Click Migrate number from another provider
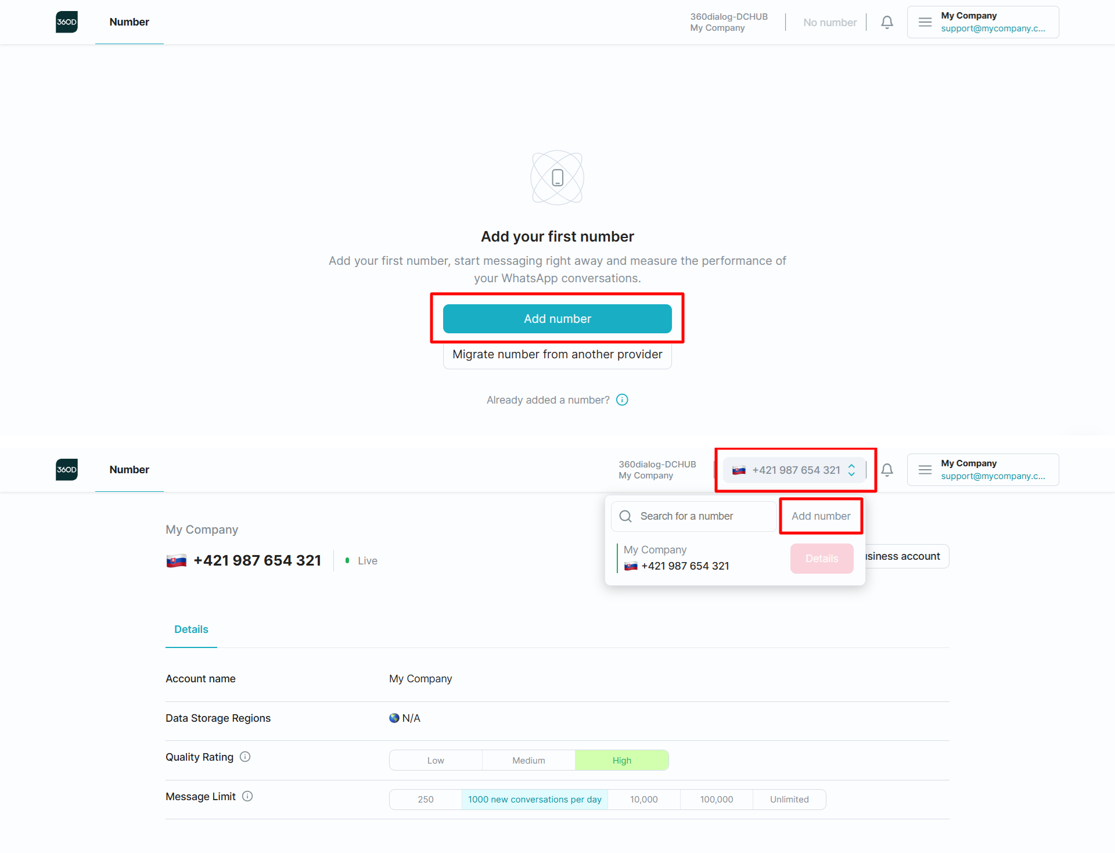 point(557,354)
